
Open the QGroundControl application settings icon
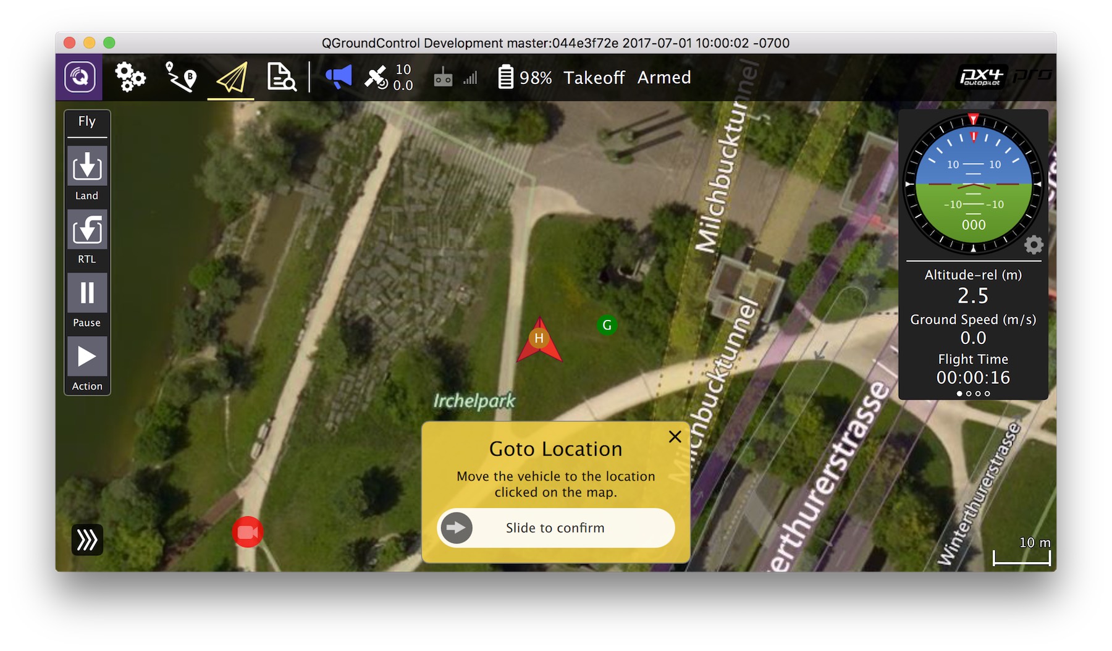pos(79,77)
